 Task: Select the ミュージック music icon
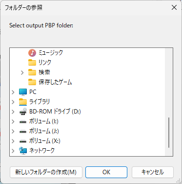click(x=32, y=53)
